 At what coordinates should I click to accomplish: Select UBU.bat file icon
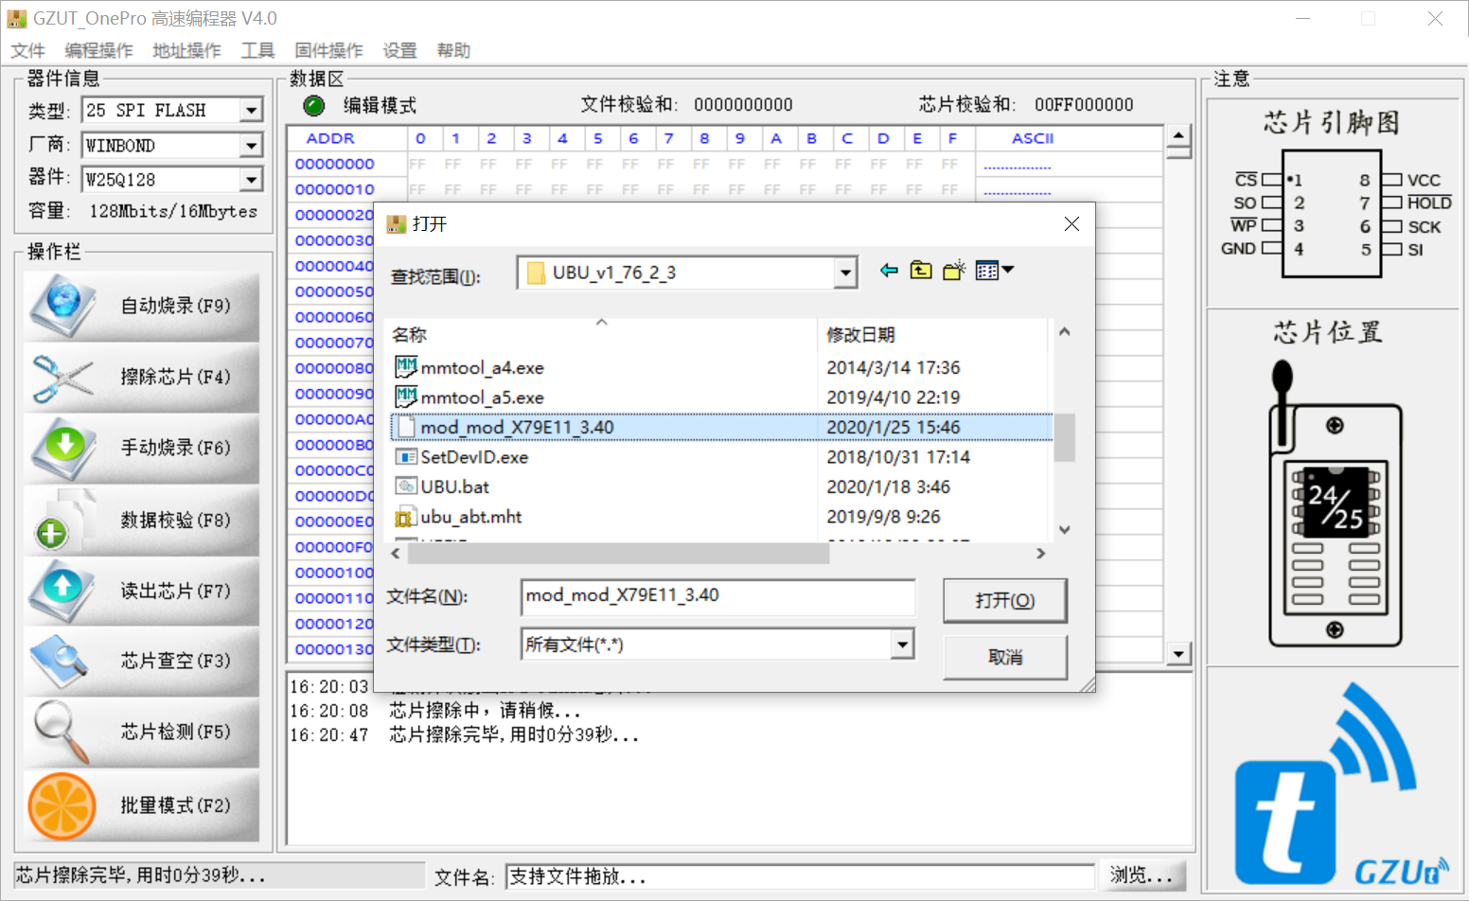pos(406,486)
